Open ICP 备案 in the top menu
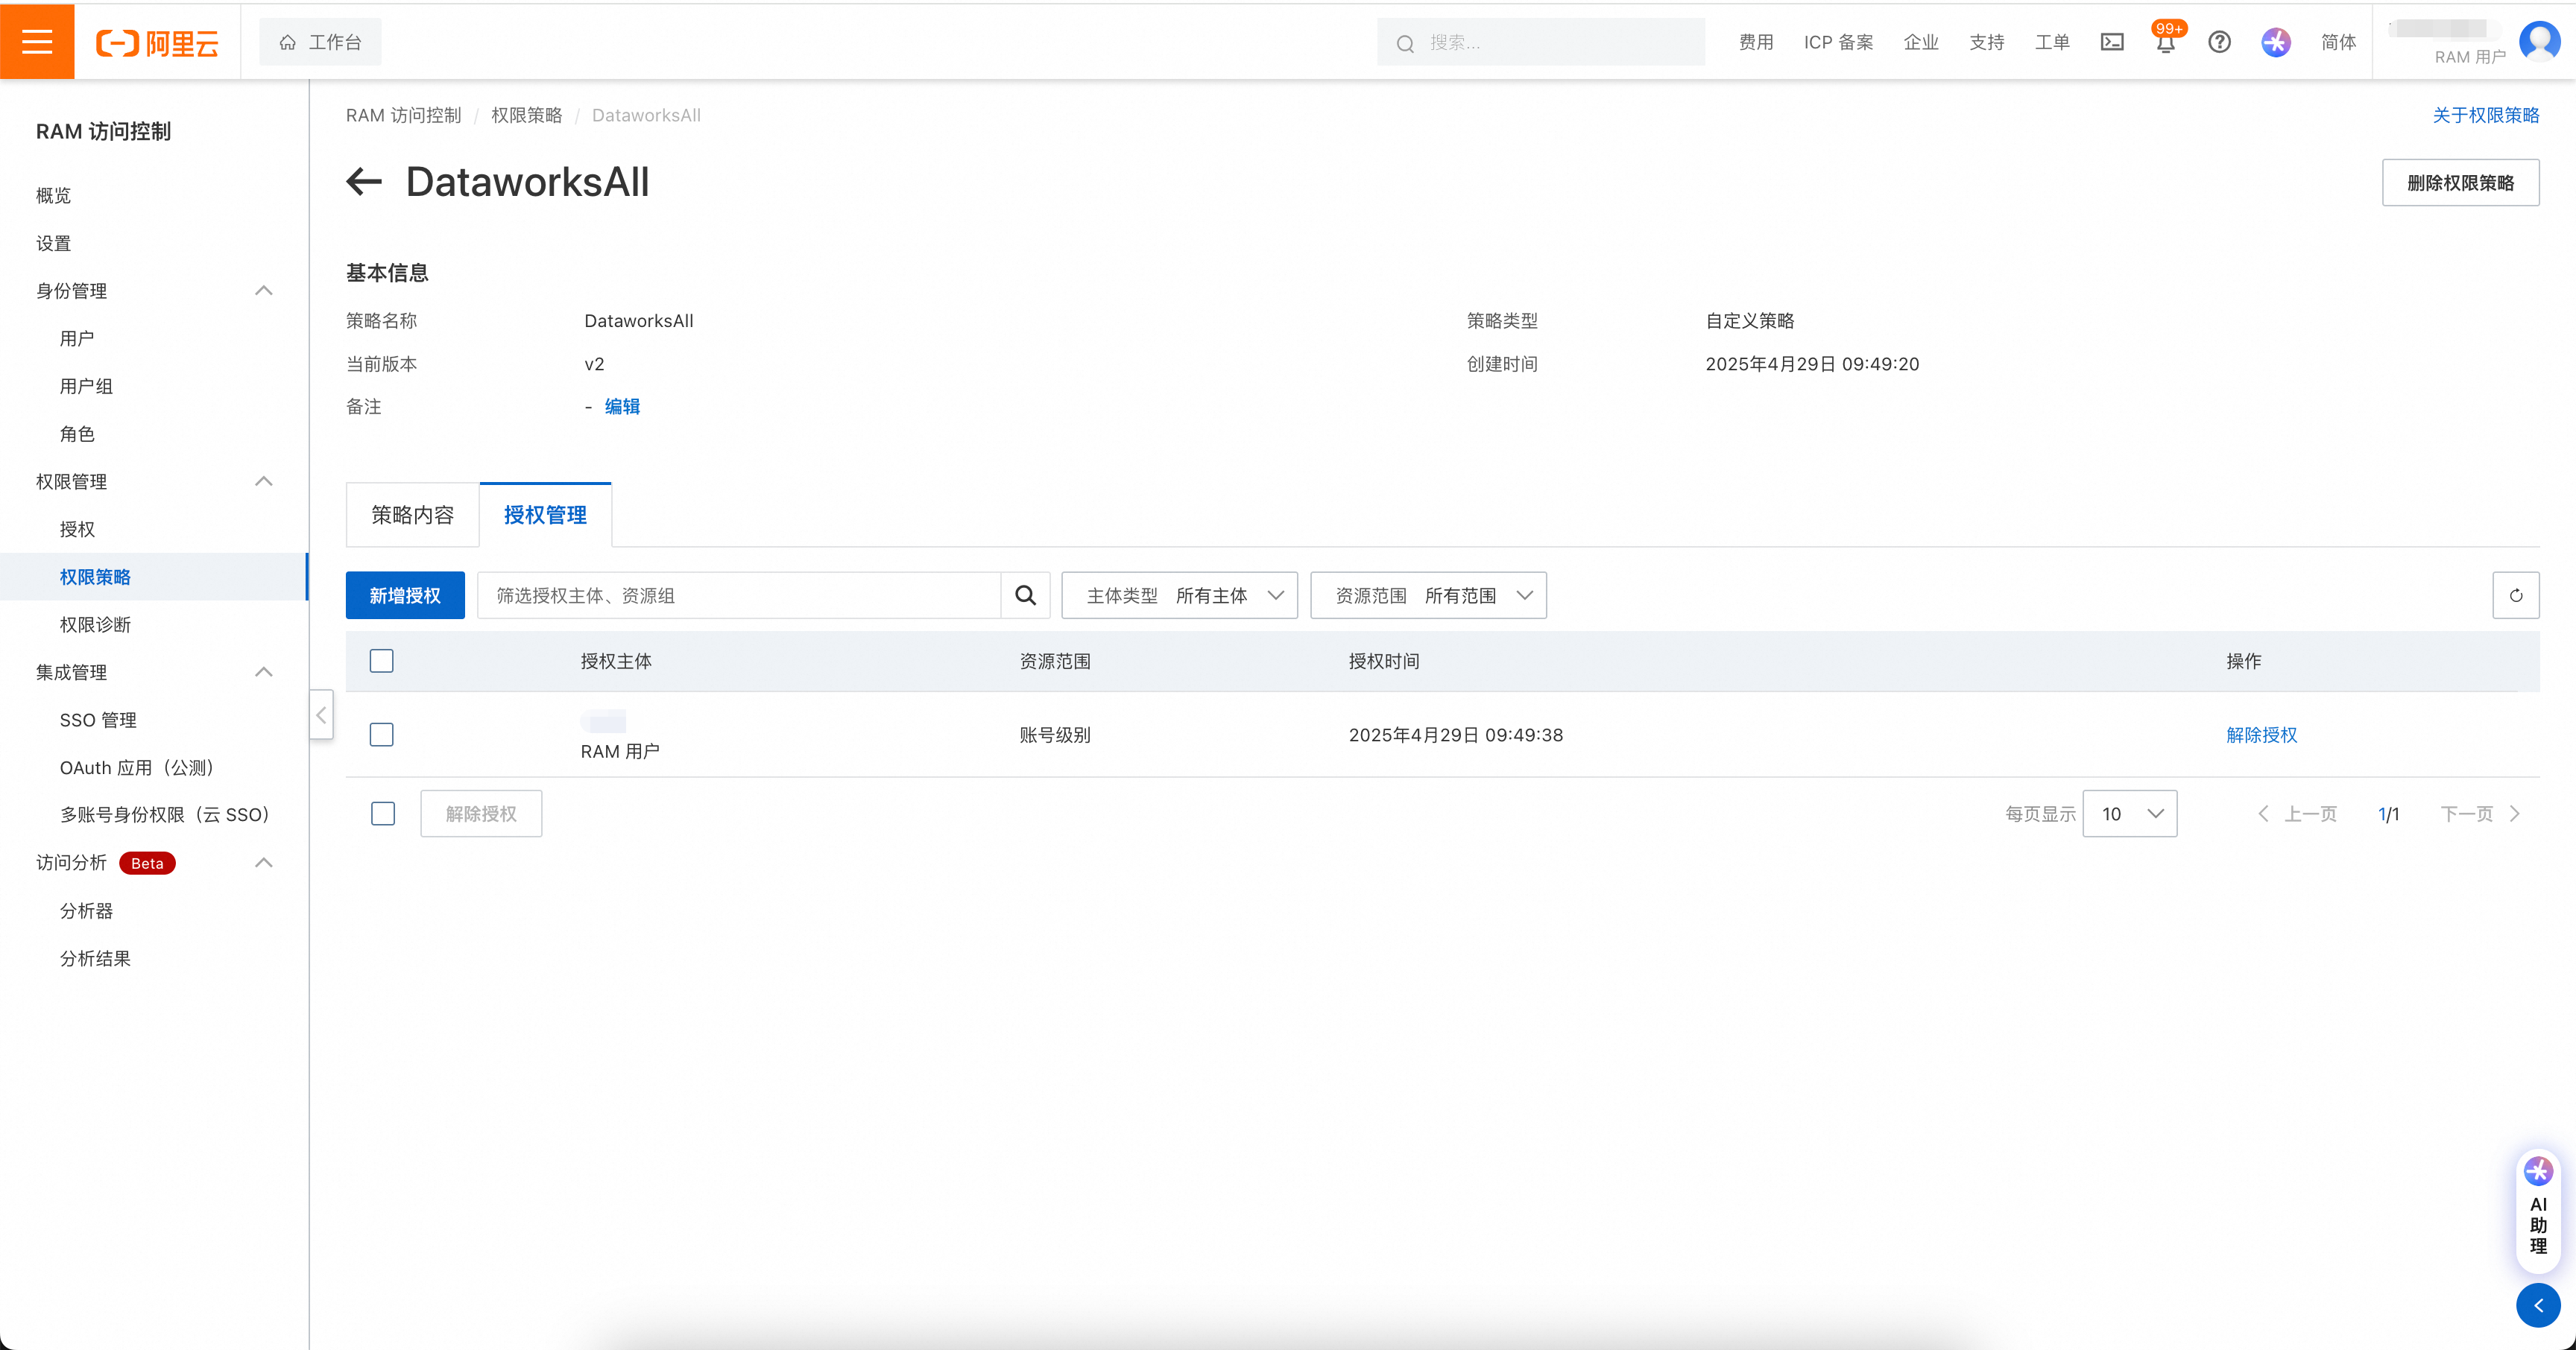 [1838, 42]
